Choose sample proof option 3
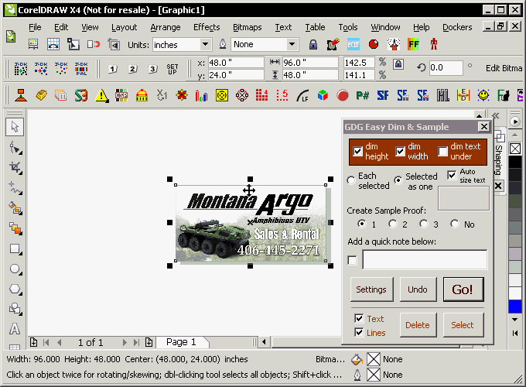 click(x=424, y=224)
